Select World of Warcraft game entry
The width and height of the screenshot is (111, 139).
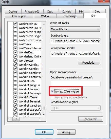pos(30,110)
